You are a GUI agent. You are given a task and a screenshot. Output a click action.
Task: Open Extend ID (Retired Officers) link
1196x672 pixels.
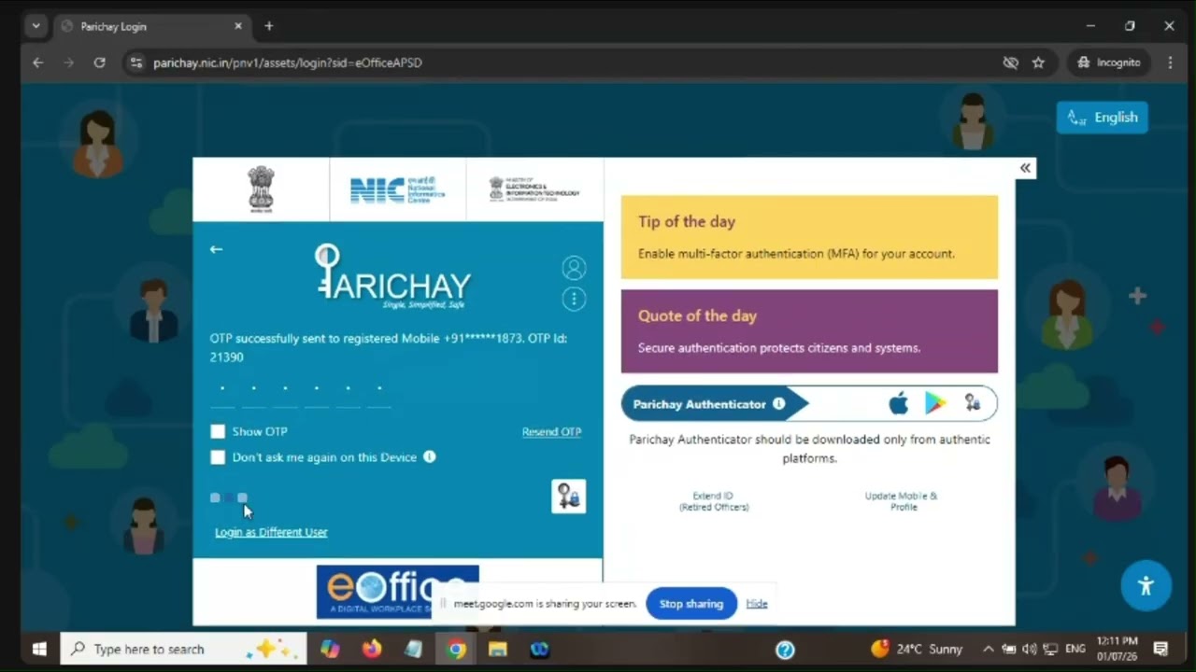coord(713,501)
